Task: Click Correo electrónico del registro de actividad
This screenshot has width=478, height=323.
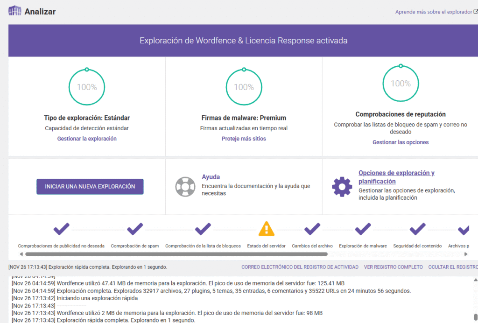Action: [300, 267]
